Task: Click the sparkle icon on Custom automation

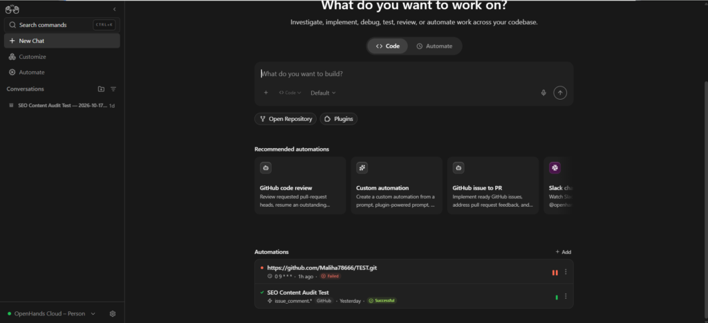Action: tap(362, 168)
